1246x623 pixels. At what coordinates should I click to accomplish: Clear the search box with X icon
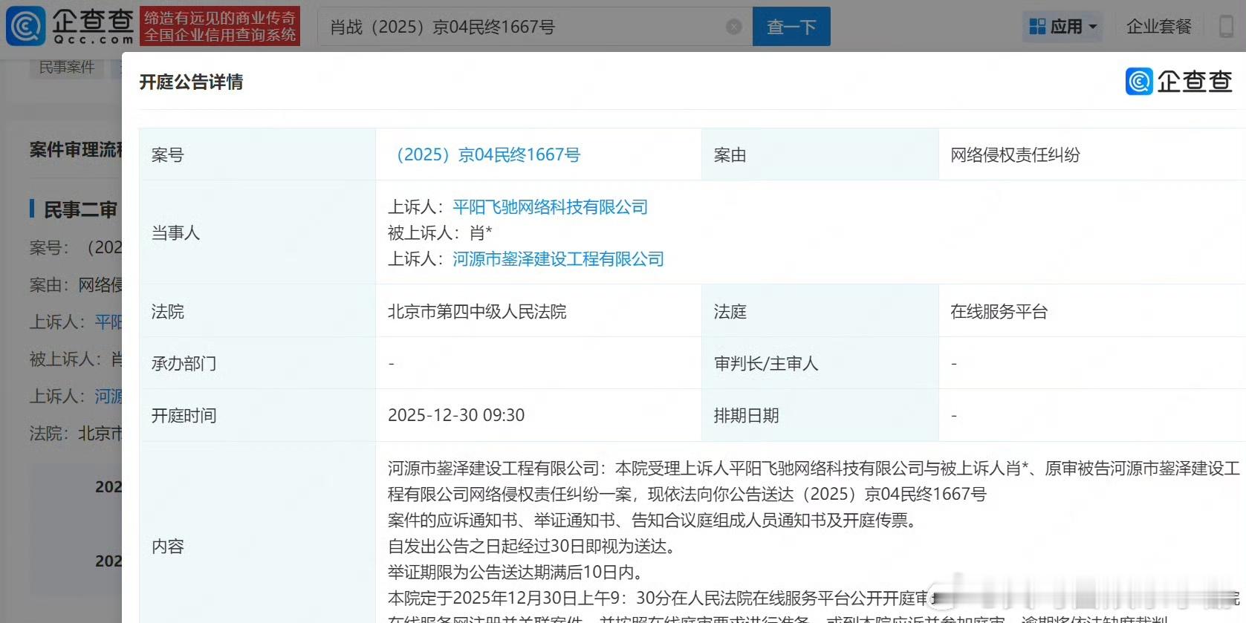734,27
